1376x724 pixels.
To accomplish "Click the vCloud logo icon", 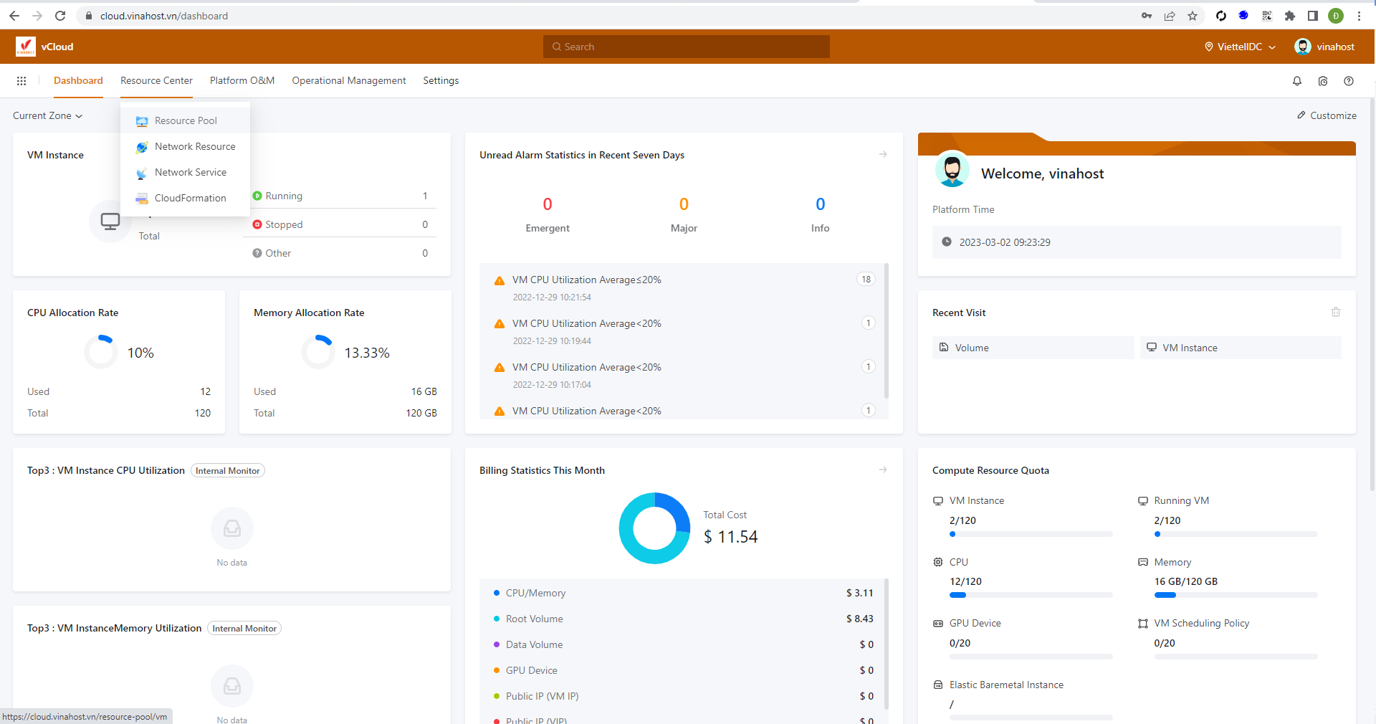I will click(x=26, y=47).
